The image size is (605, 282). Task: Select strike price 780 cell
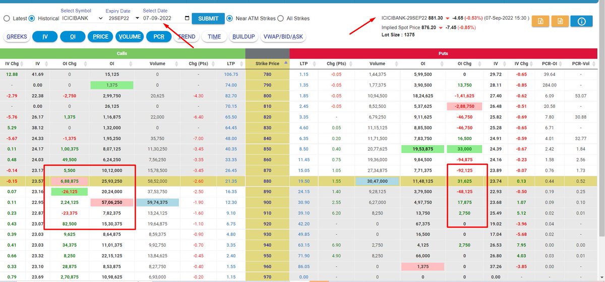(267, 74)
